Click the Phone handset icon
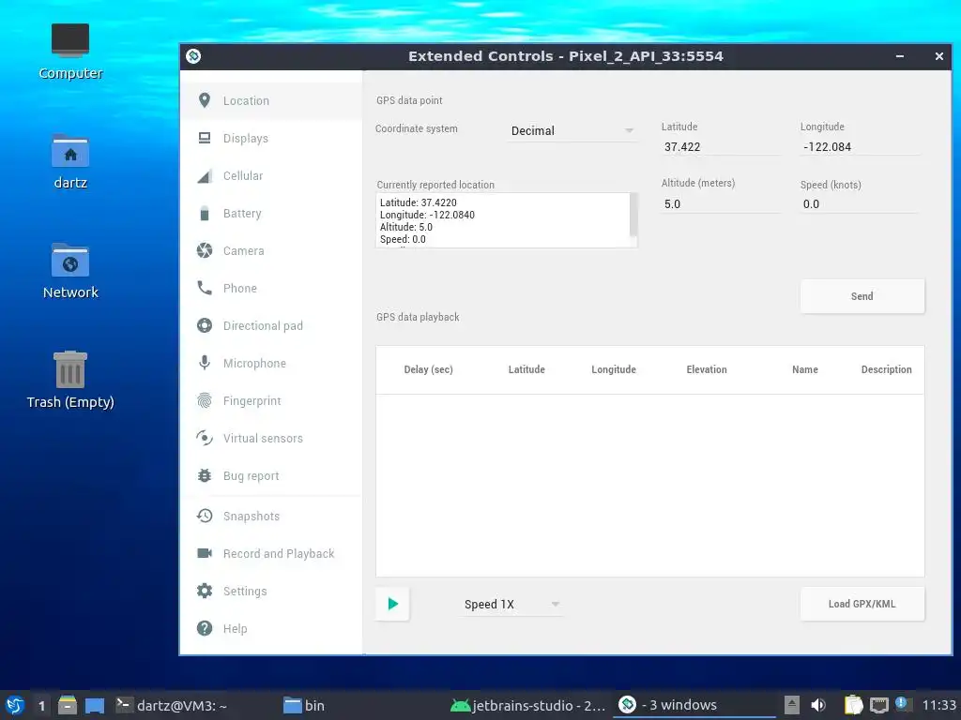This screenshot has height=720, width=961. [205, 288]
